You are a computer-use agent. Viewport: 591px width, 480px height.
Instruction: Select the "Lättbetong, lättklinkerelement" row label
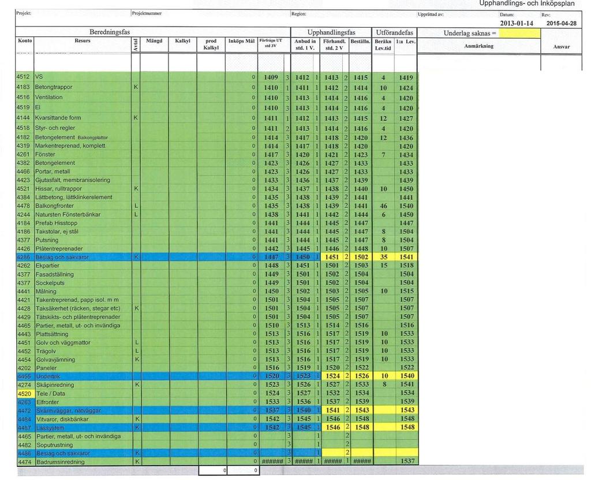click(x=74, y=197)
